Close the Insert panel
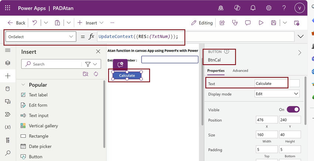The height and width of the screenshot is (161, 314). 98,51
